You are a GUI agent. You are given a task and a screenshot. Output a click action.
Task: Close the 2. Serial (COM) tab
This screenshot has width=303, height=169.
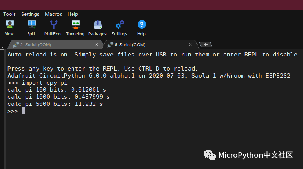97,45
